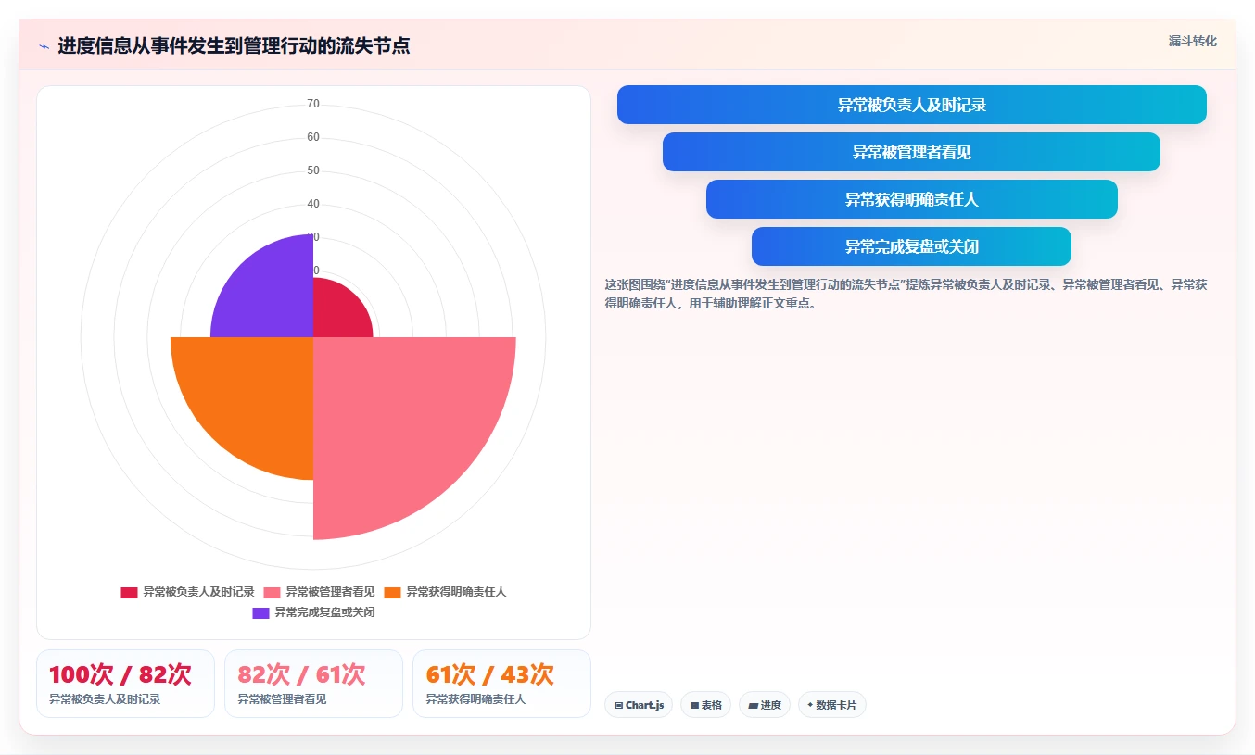This screenshot has height=755, width=1255.
Task: Open the 100次 / 82次 data card
Action: tap(125, 684)
